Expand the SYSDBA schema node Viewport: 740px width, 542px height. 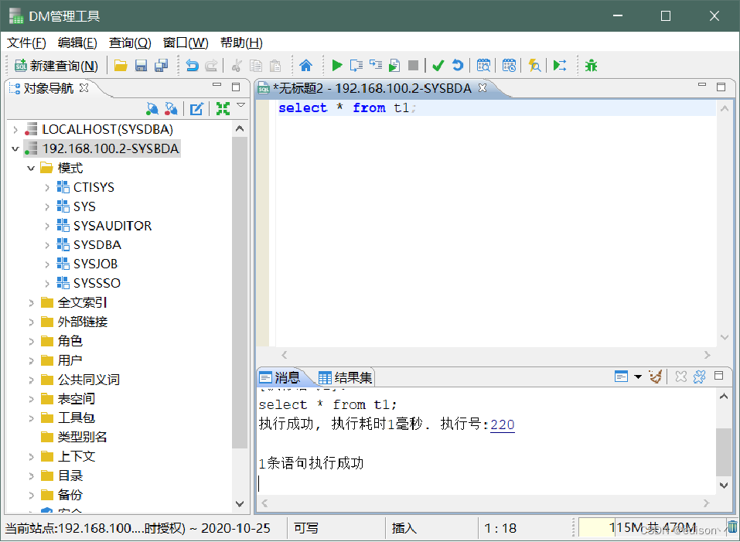pos(46,245)
